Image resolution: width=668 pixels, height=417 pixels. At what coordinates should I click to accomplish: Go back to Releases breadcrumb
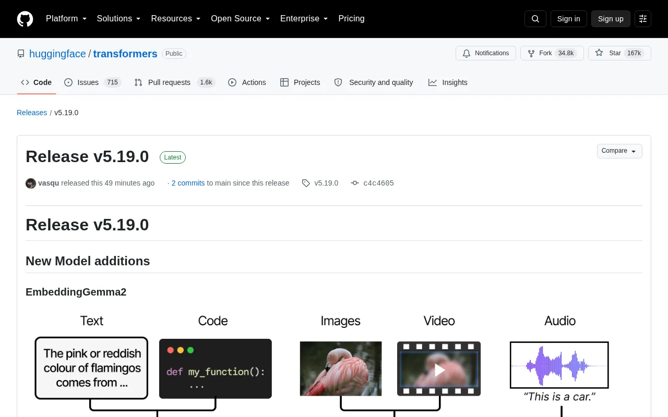(32, 113)
